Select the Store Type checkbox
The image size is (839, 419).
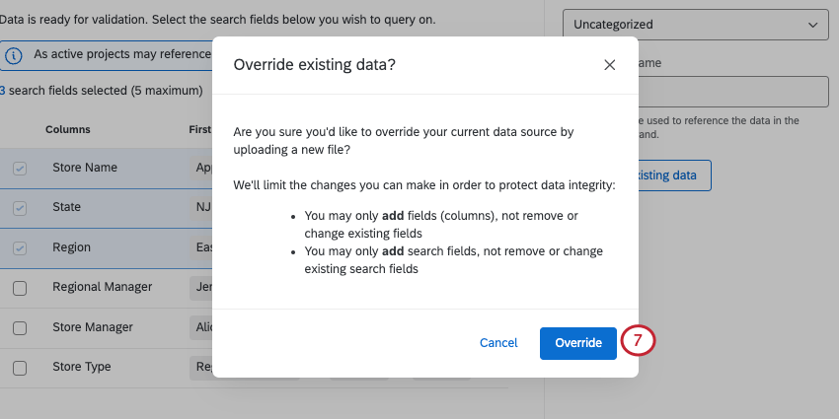tap(20, 368)
